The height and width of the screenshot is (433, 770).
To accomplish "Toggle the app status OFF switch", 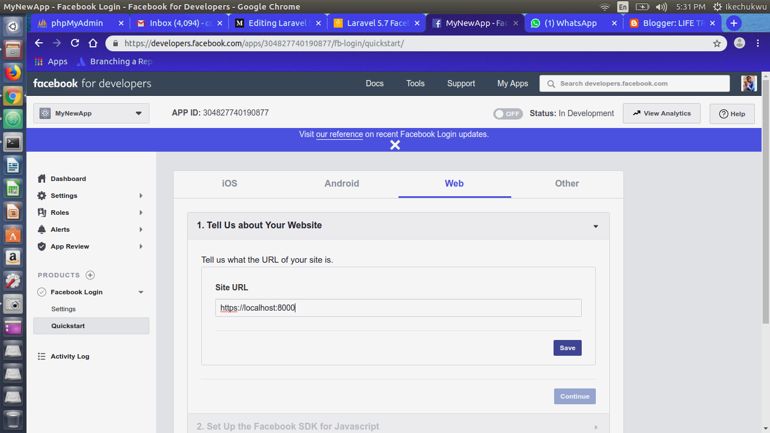I will [508, 113].
